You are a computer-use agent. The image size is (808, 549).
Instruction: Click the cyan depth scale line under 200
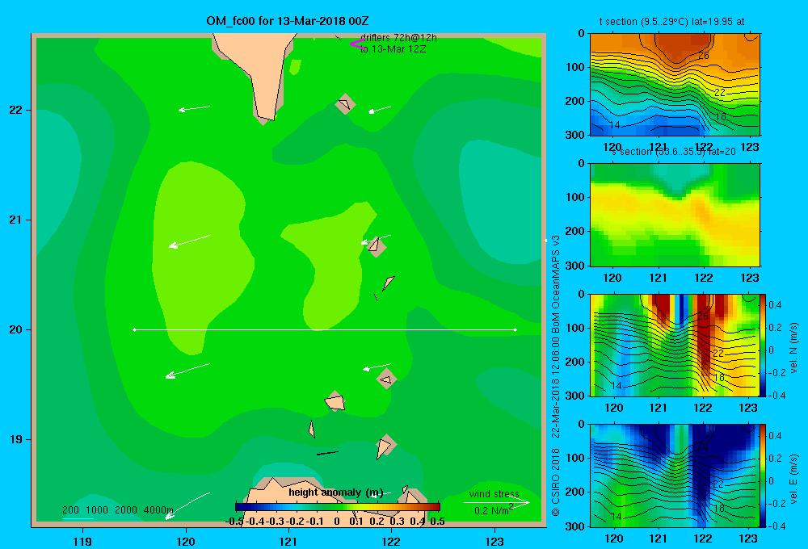(78, 518)
